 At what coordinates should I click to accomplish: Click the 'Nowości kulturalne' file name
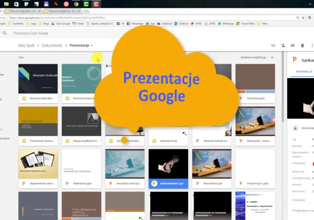tap(41, 98)
